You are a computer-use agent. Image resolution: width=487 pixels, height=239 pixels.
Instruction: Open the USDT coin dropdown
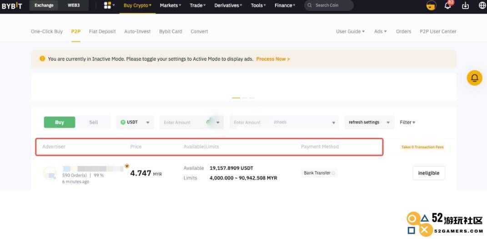pyautogui.click(x=135, y=122)
